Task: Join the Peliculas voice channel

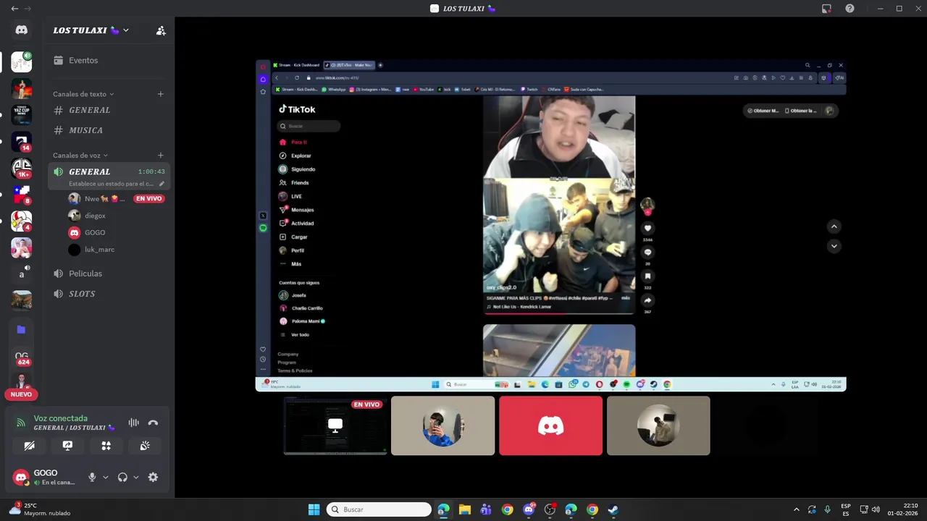Action: tap(108, 274)
